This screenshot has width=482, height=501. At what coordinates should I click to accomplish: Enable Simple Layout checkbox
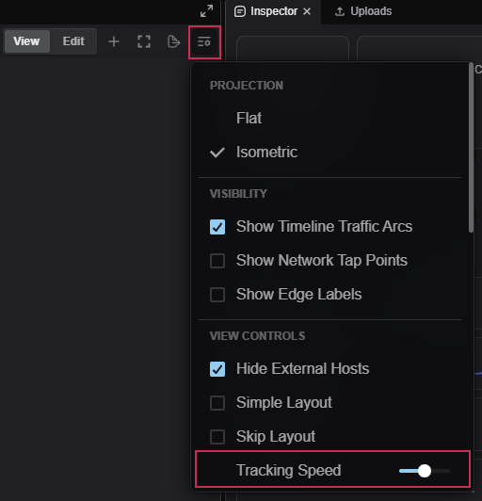(x=217, y=403)
